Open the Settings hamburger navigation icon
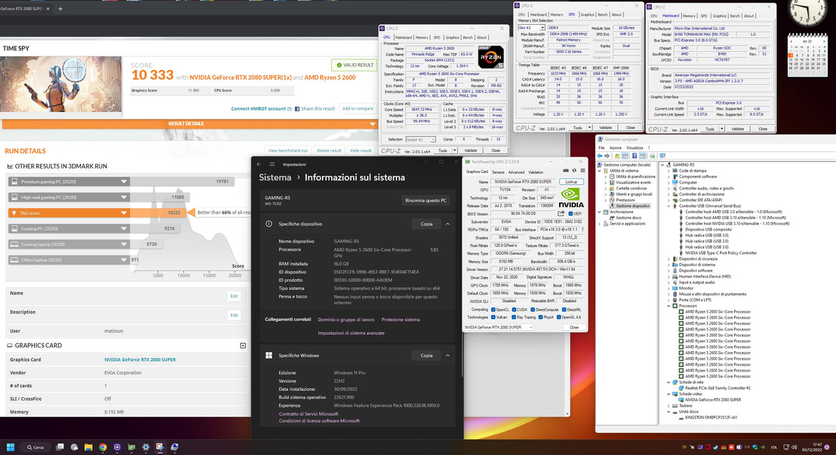 click(x=272, y=165)
